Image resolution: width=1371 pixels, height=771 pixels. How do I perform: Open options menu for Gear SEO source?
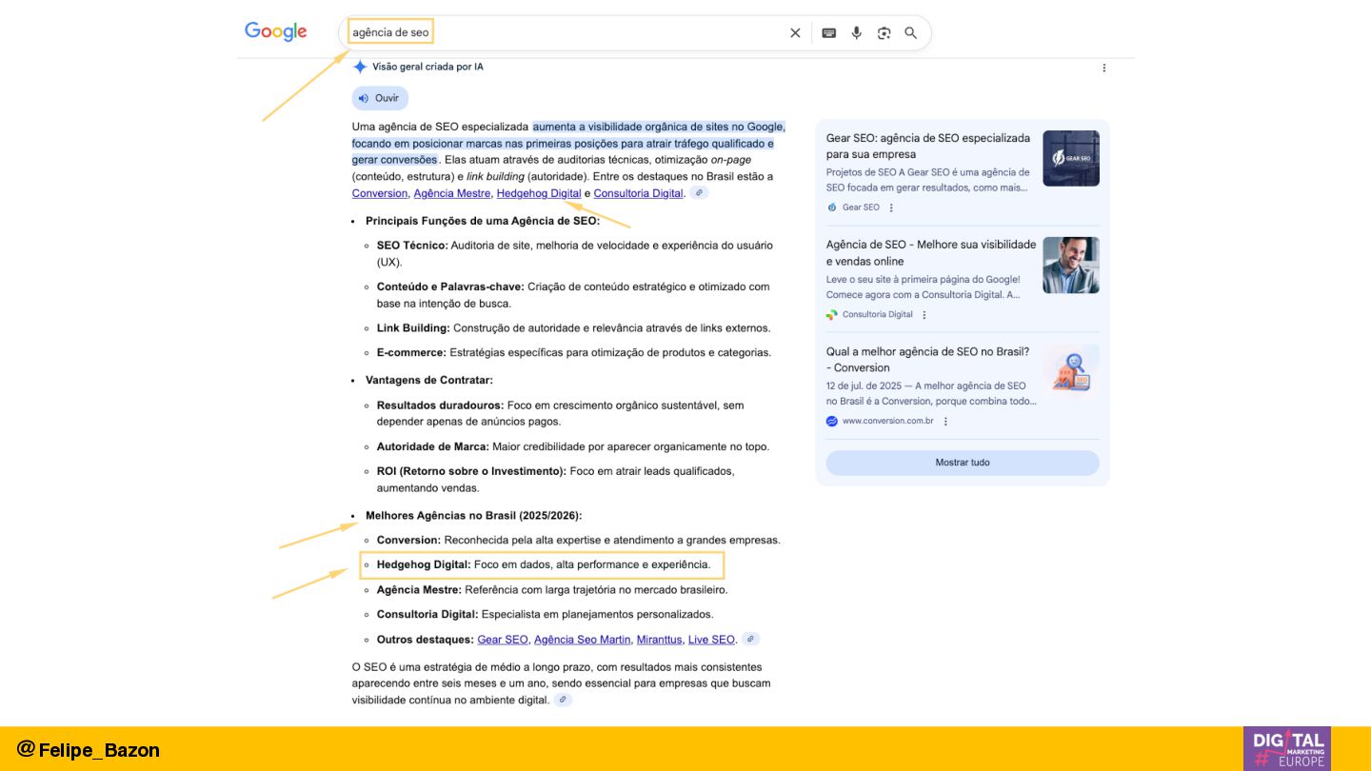(892, 208)
